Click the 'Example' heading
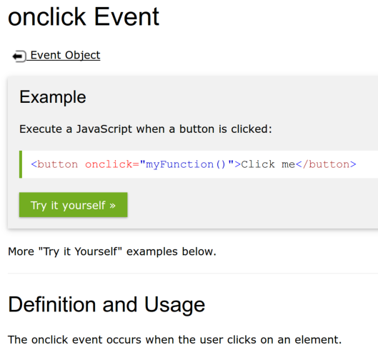The image size is (378, 355). (x=53, y=97)
